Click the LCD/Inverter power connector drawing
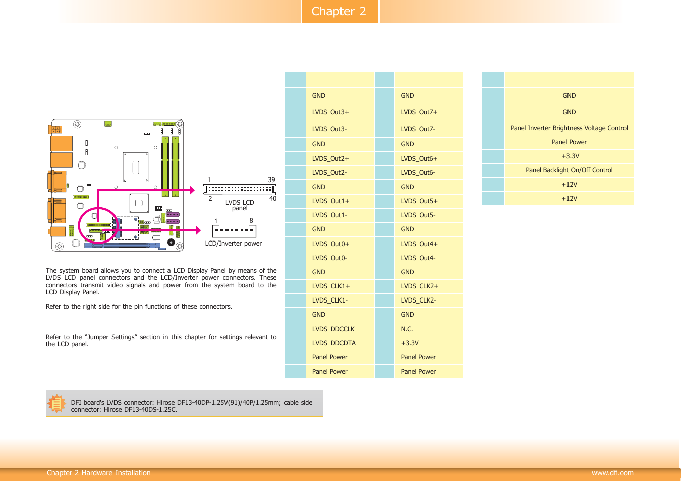Image resolution: width=681 pixels, height=481 pixels. [235, 231]
